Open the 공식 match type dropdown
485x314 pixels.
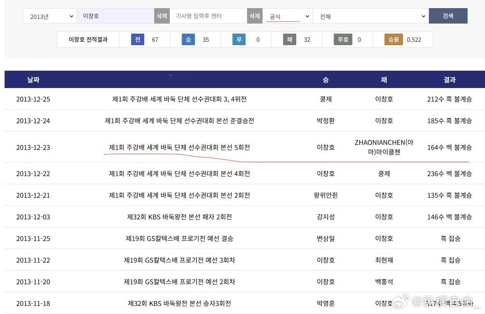click(x=288, y=16)
